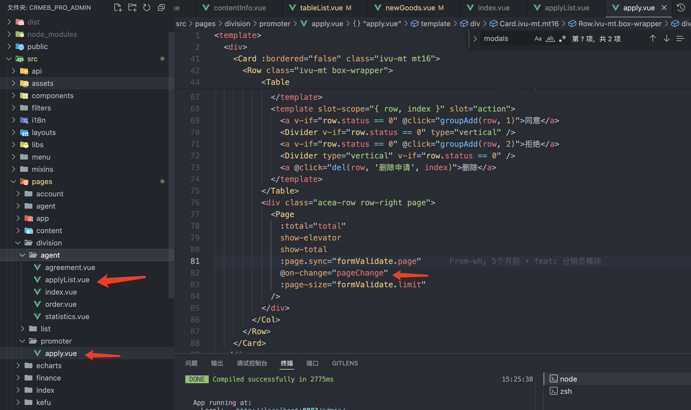Expand the replace row in find widget
Viewport: 691px width, 410px height.
[475, 39]
